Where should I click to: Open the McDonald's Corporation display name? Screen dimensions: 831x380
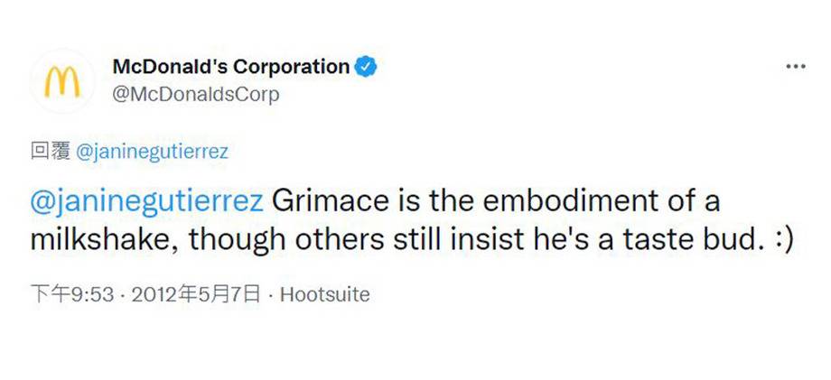(x=230, y=67)
